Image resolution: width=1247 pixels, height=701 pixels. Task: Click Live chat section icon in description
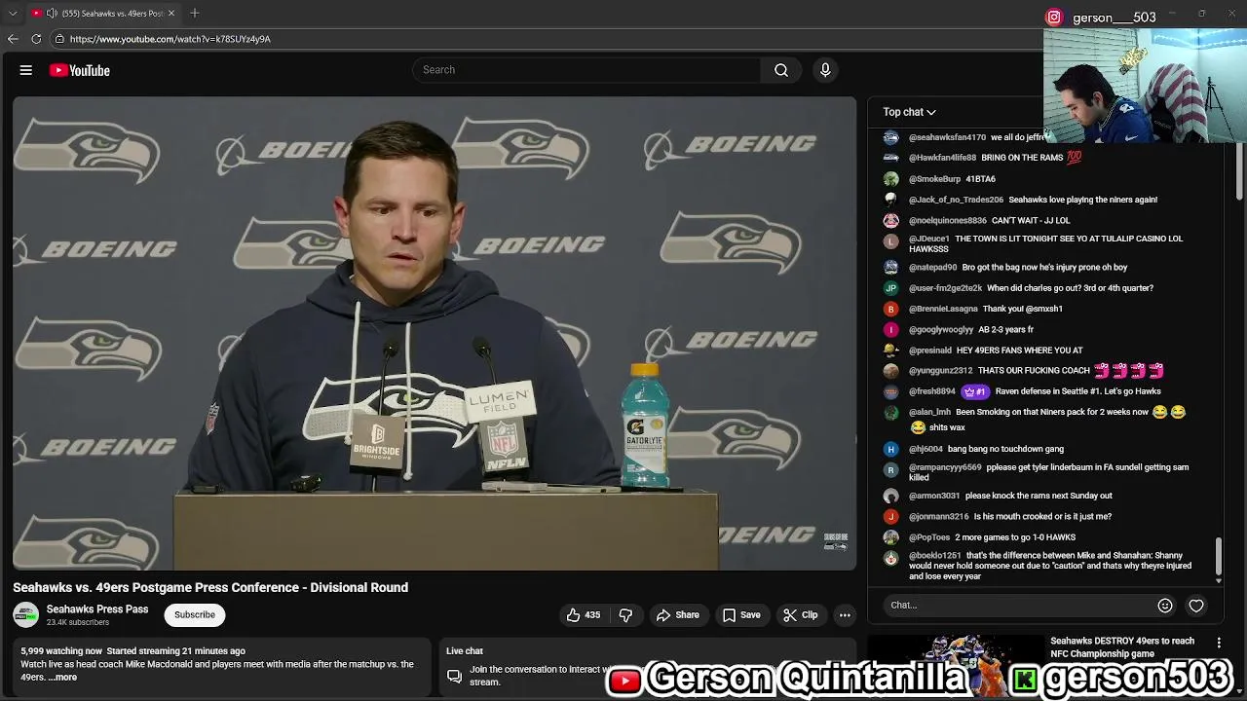[x=454, y=676]
